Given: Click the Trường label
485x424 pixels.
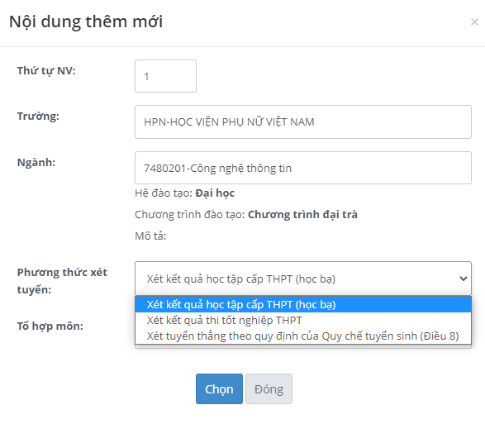Looking at the screenshot, I should coord(38,117).
